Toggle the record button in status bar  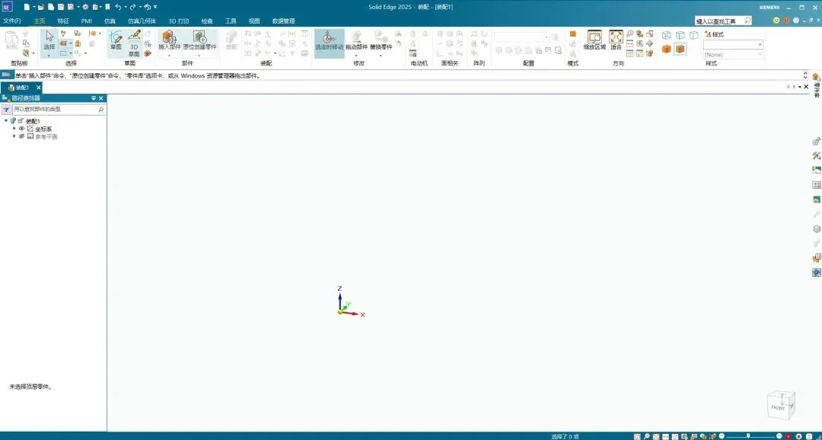(x=798, y=436)
